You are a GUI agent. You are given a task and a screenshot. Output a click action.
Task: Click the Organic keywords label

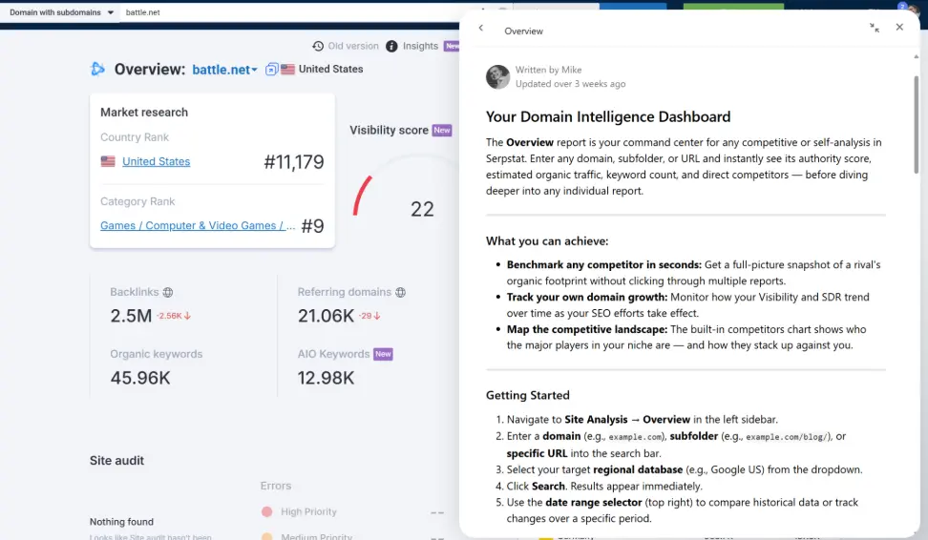157,354
